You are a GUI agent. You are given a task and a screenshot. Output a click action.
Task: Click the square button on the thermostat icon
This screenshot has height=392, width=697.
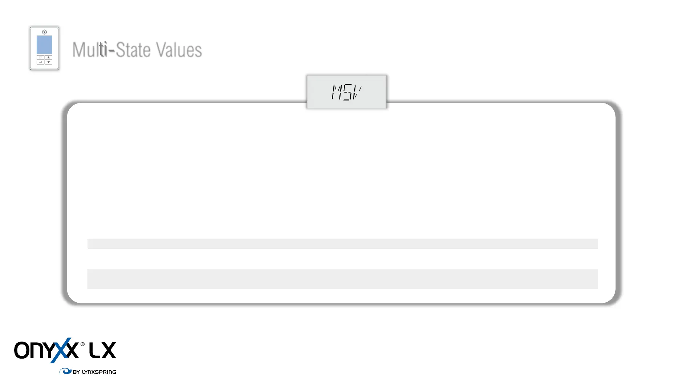coord(41,57)
